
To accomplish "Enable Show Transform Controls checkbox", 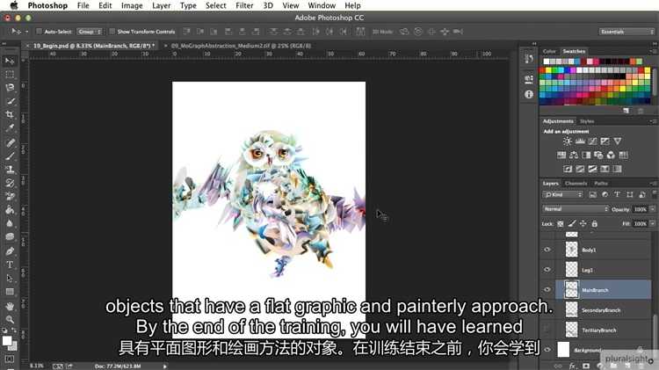I will tap(112, 32).
